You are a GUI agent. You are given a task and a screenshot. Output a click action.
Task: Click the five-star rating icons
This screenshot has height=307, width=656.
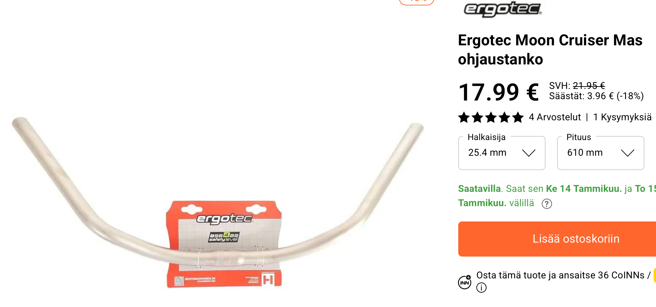pos(491,117)
